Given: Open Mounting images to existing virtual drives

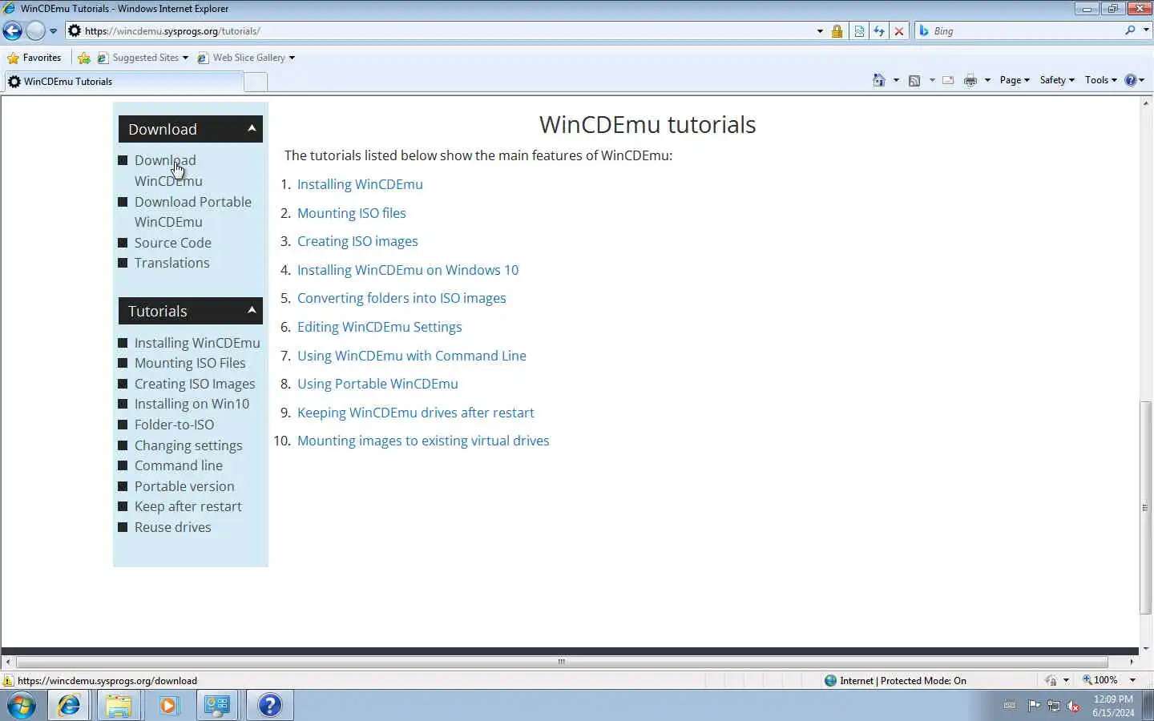Looking at the screenshot, I should [423, 441].
